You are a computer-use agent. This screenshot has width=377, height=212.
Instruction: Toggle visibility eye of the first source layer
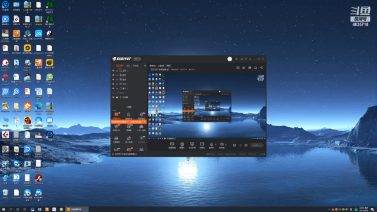pos(114,71)
